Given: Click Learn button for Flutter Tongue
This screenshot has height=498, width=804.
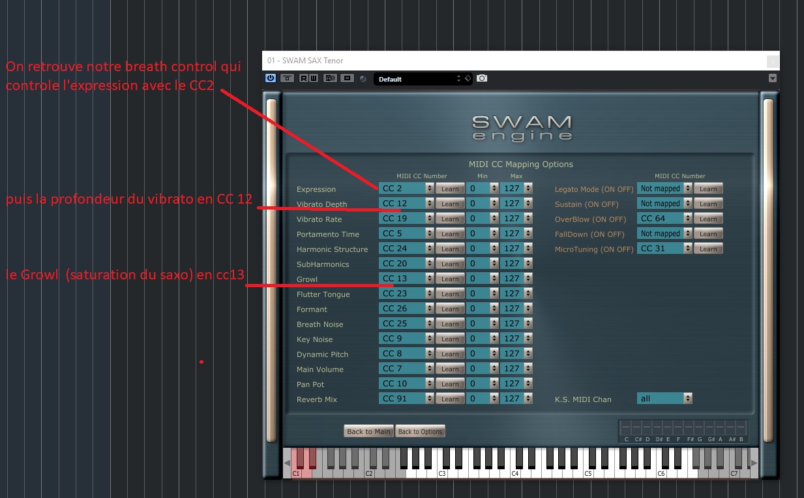Looking at the screenshot, I should (x=450, y=294).
